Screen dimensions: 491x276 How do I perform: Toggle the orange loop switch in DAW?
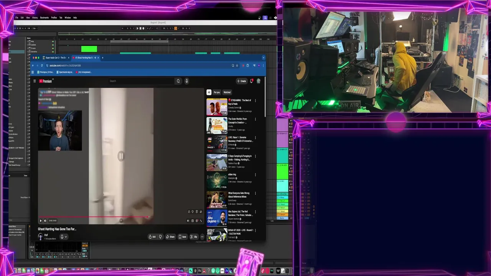[x=176, y=28]
